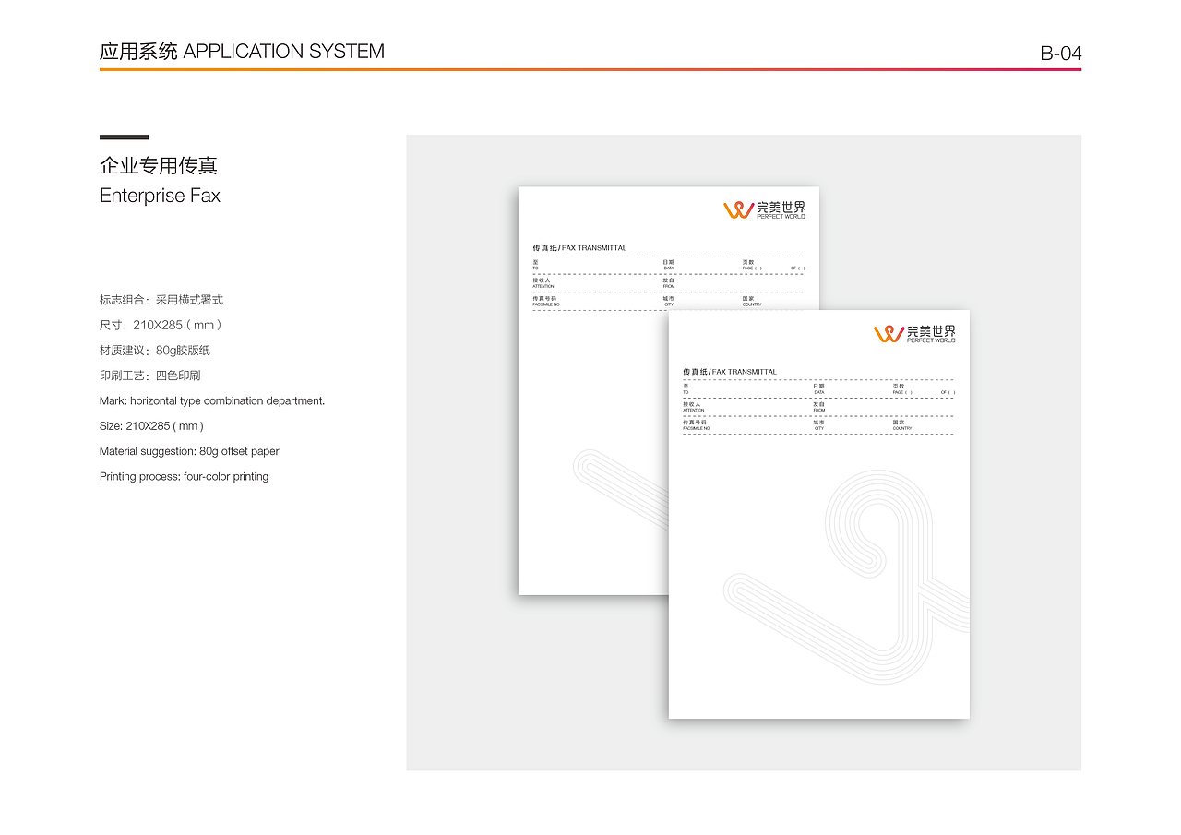Click the line 尺寸：210X285 ( mm )
The width and height of the screenshot is (1181, 835).
coord(161,325)
